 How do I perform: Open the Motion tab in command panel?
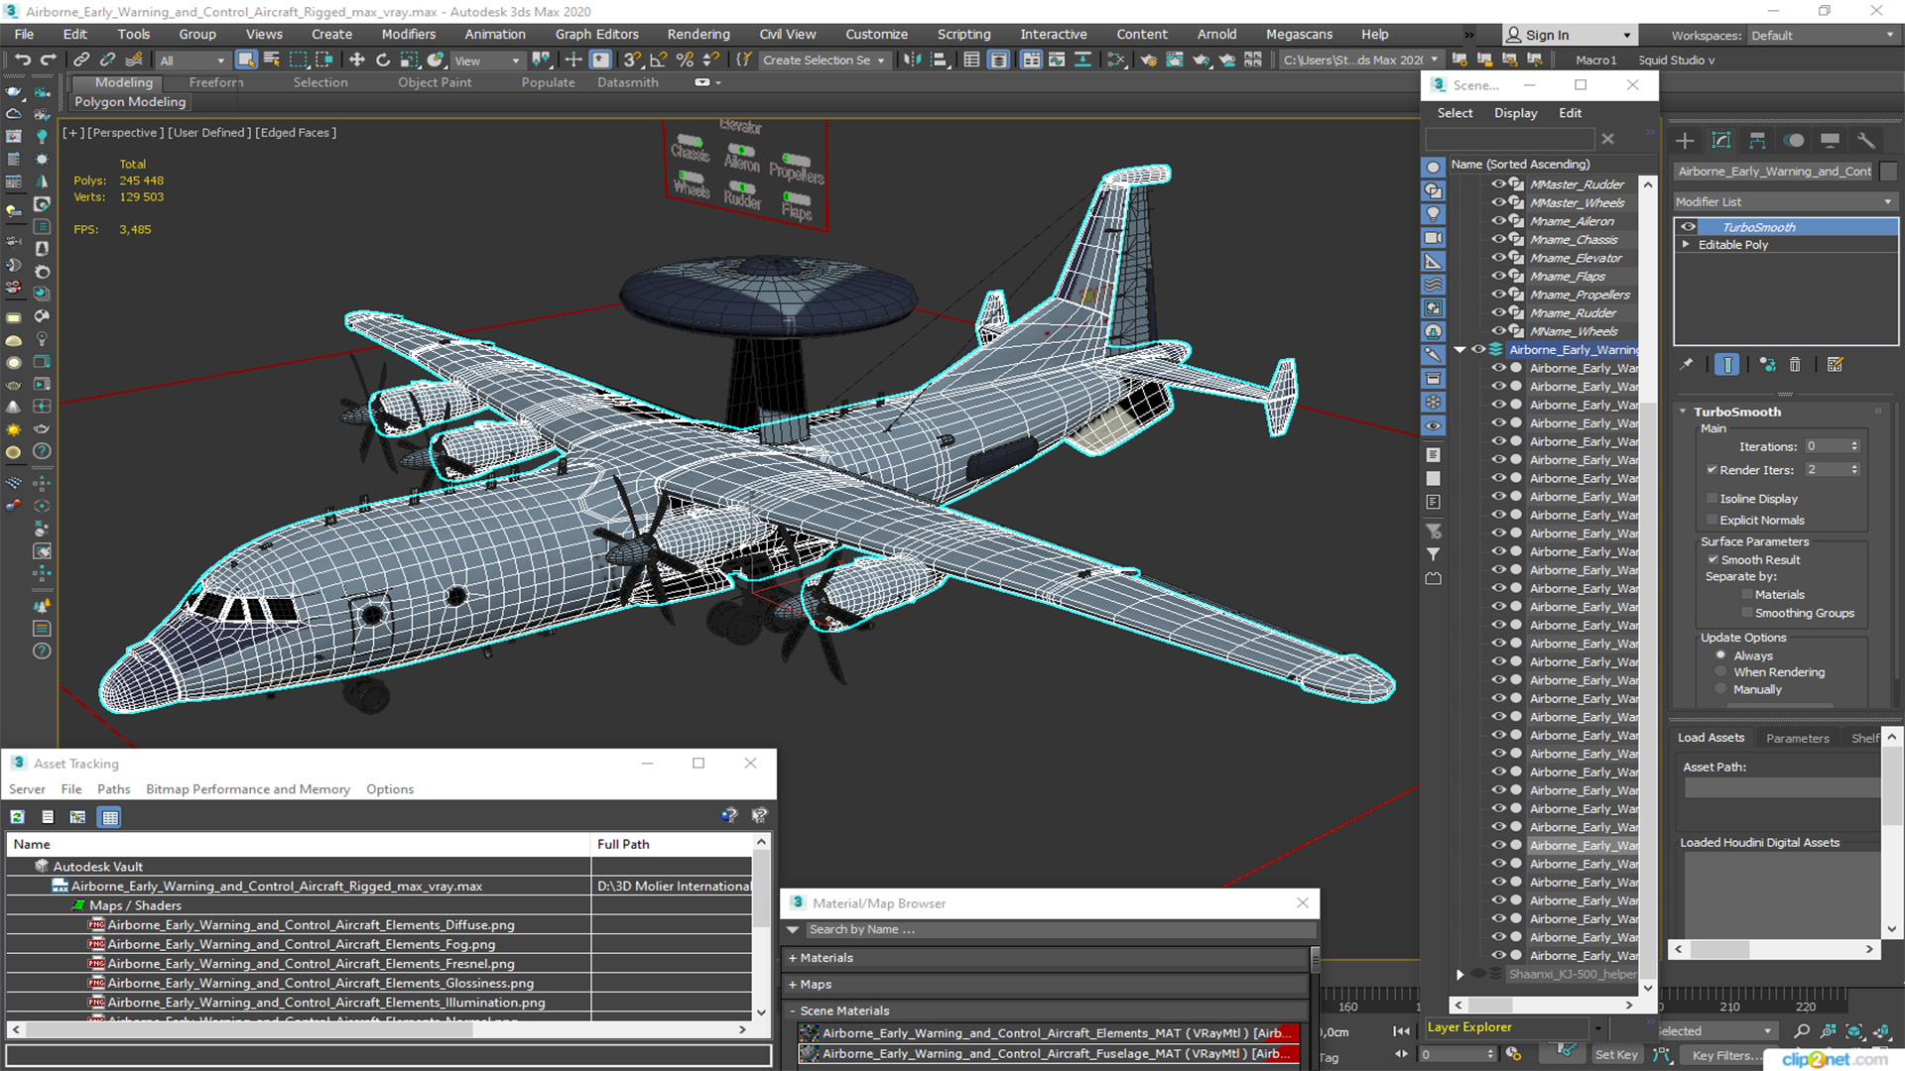coord(1794,141)
